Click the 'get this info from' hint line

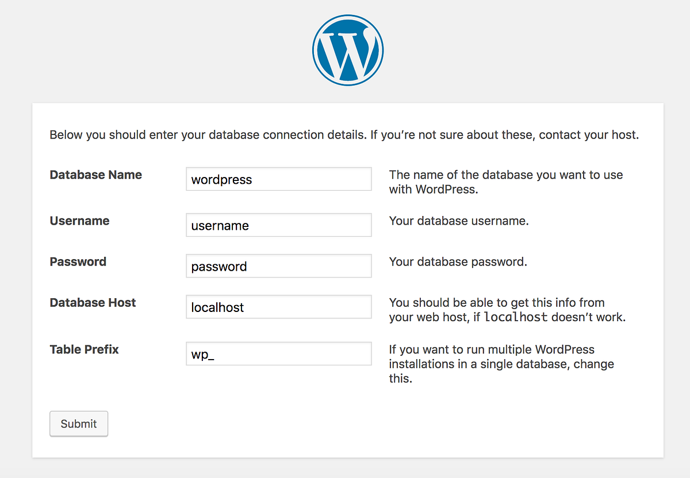point(497,302)
